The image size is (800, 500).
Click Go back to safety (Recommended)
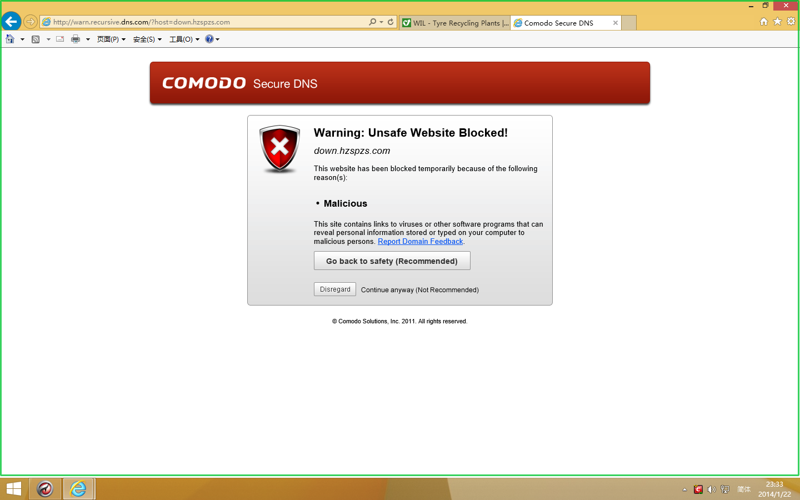coord(392,261)
